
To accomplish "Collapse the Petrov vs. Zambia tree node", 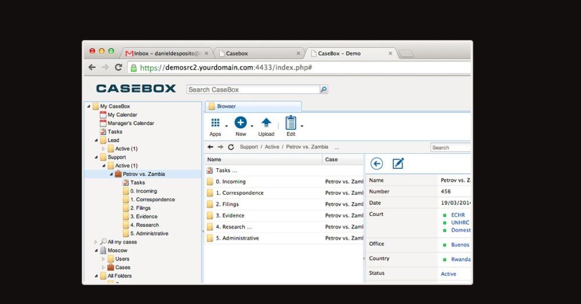I will click(x=110, y=174).
